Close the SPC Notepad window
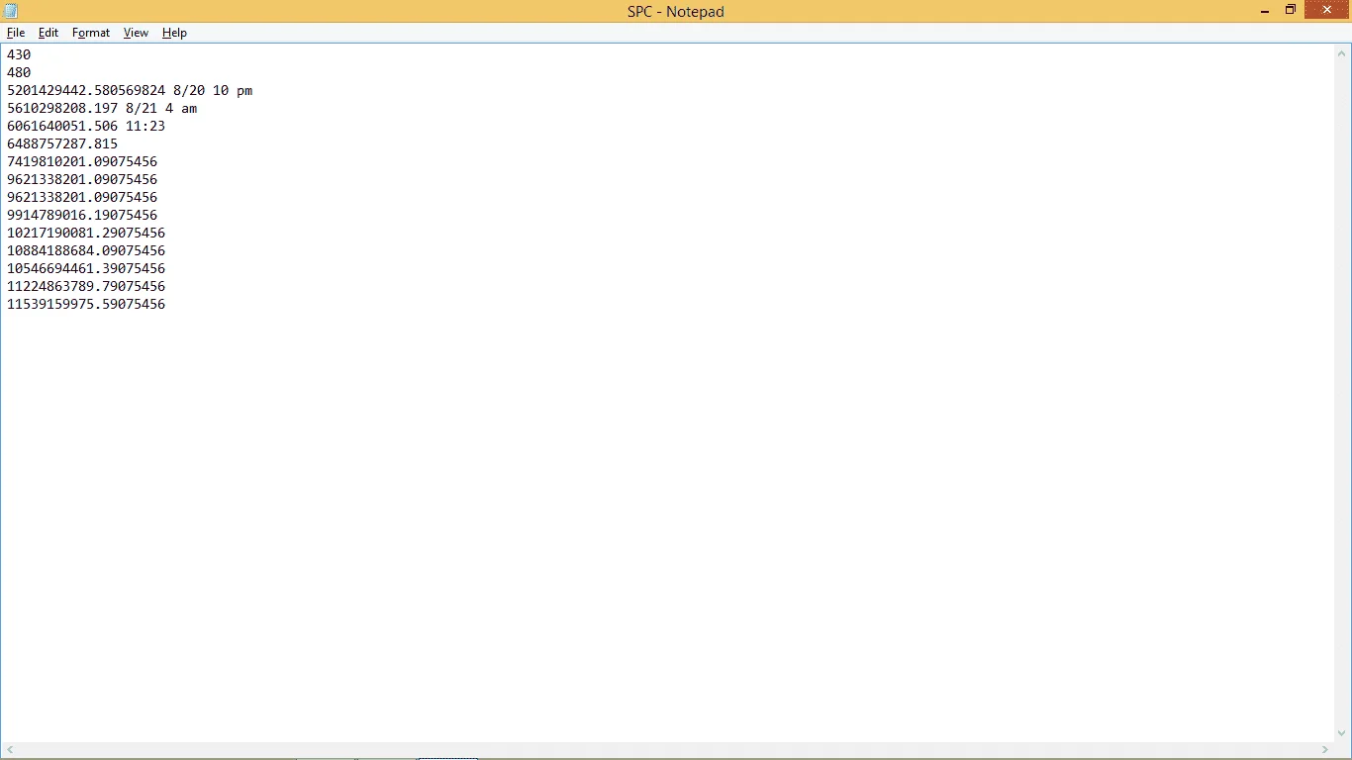This screenshot has width=1352, height=760. point(1327,10)
